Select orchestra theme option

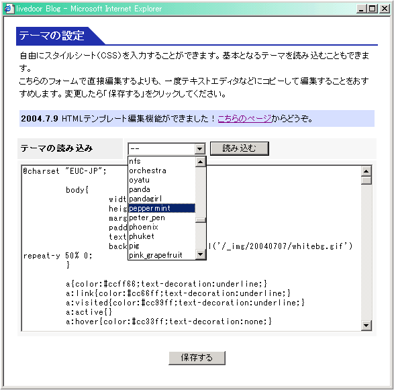click(162, 170)
